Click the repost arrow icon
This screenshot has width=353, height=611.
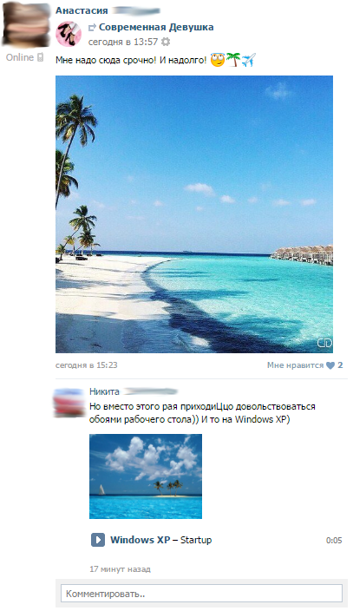click(x=92, y=27)
